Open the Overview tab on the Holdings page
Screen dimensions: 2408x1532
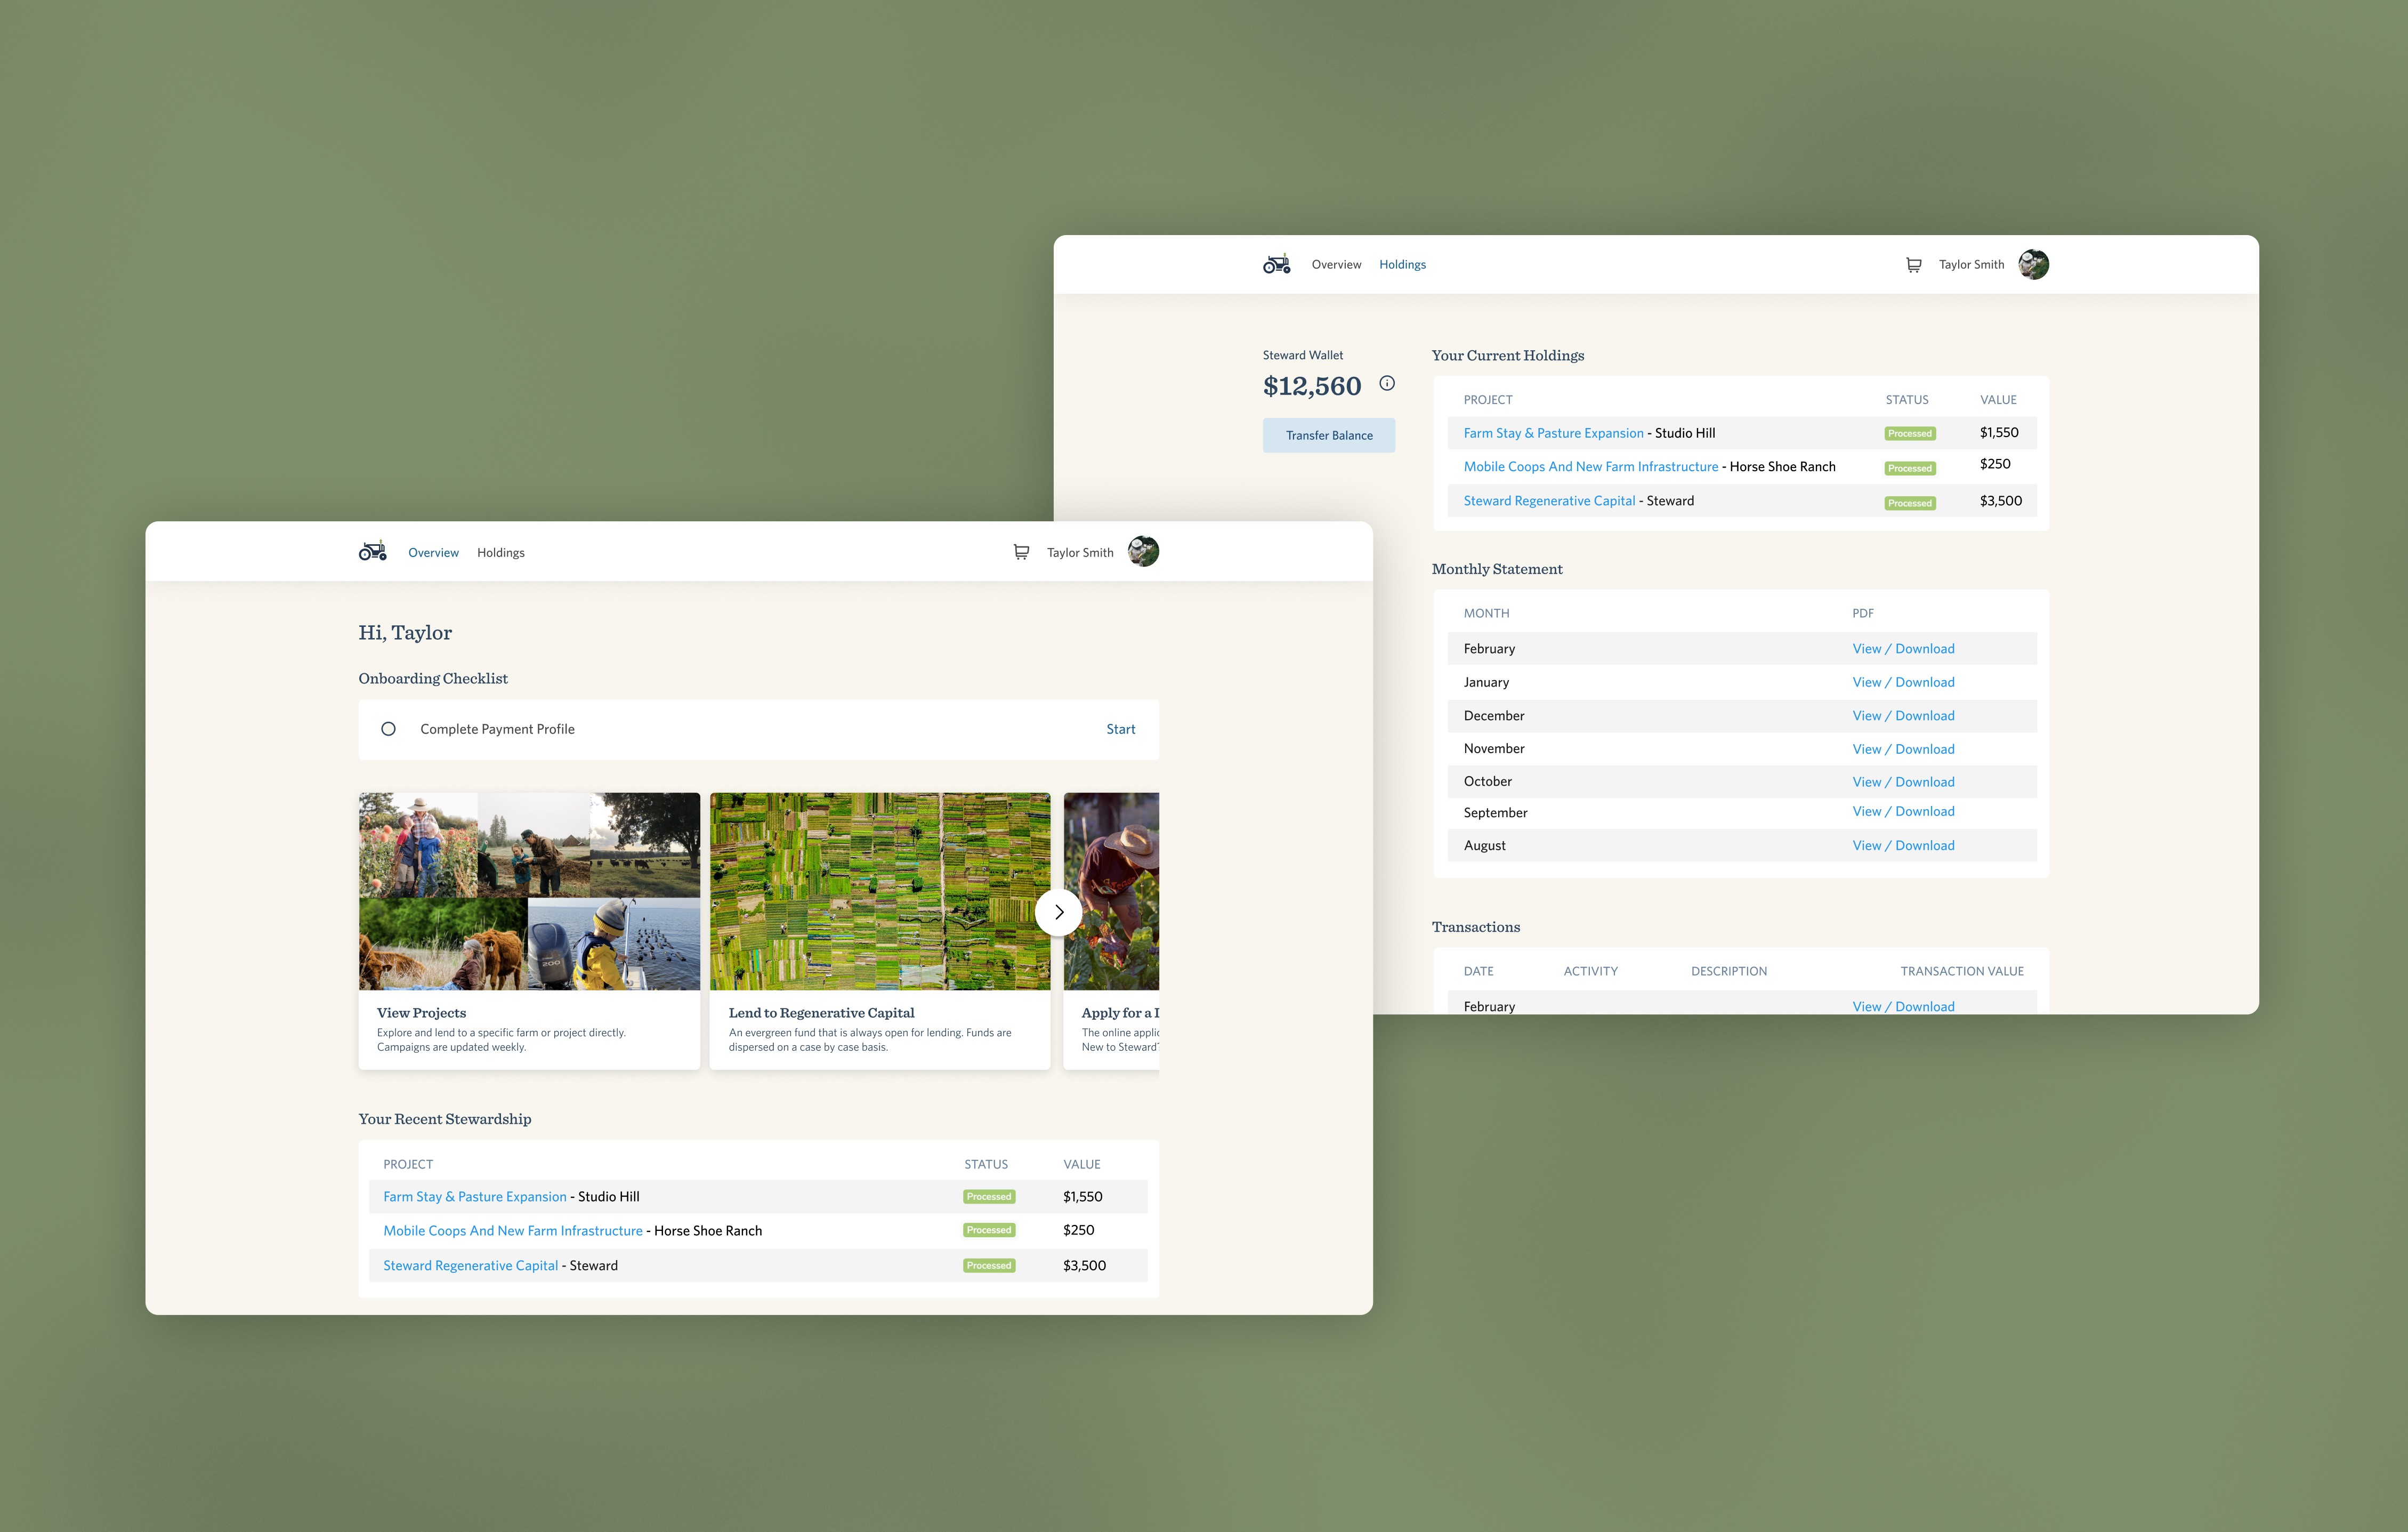1337,264
